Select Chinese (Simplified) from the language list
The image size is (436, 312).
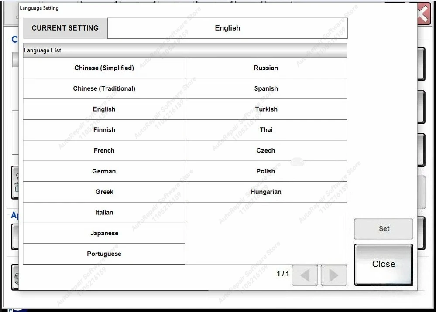104,68
